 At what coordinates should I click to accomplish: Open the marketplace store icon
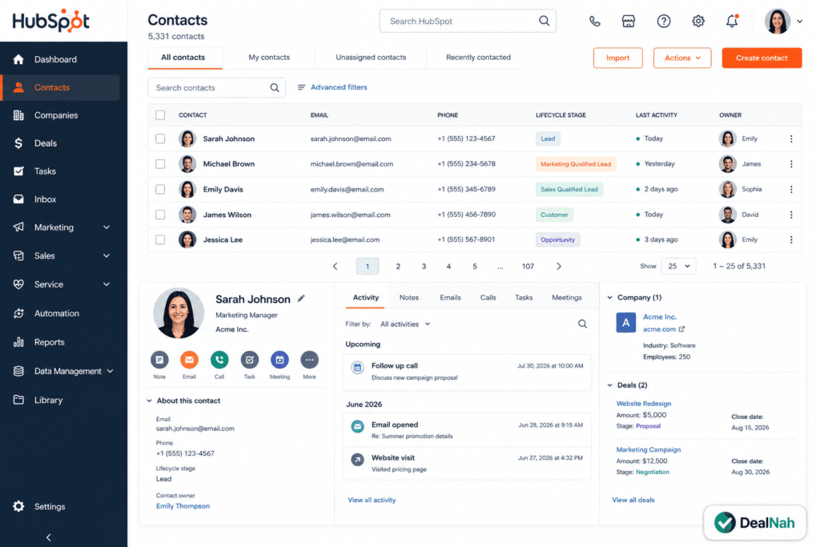(x=628, y=22)
